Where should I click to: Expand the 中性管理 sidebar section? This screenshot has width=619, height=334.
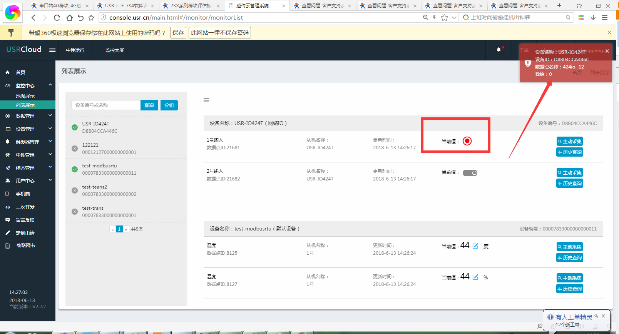coord(50,154)
